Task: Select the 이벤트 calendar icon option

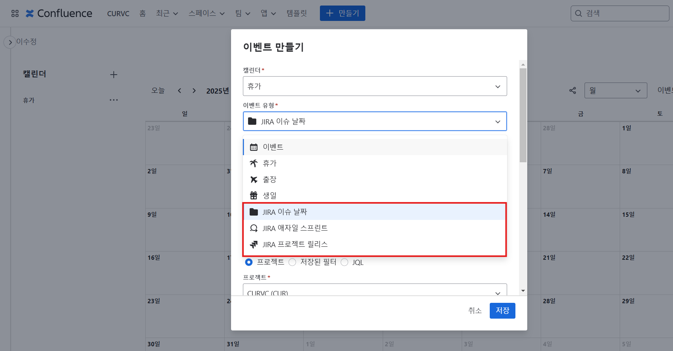Action: (x=375, y=147)
